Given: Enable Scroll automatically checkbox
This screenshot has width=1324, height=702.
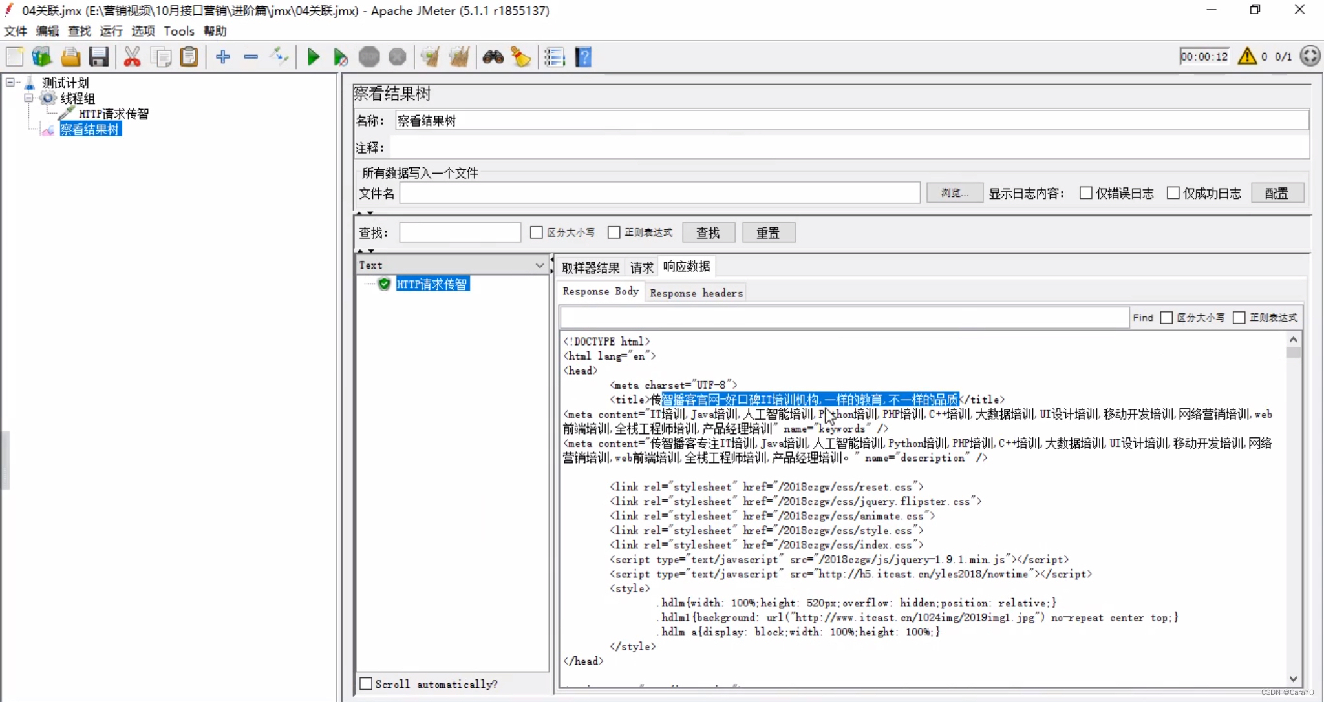Looking at the screenshot, I should [366, 684].
